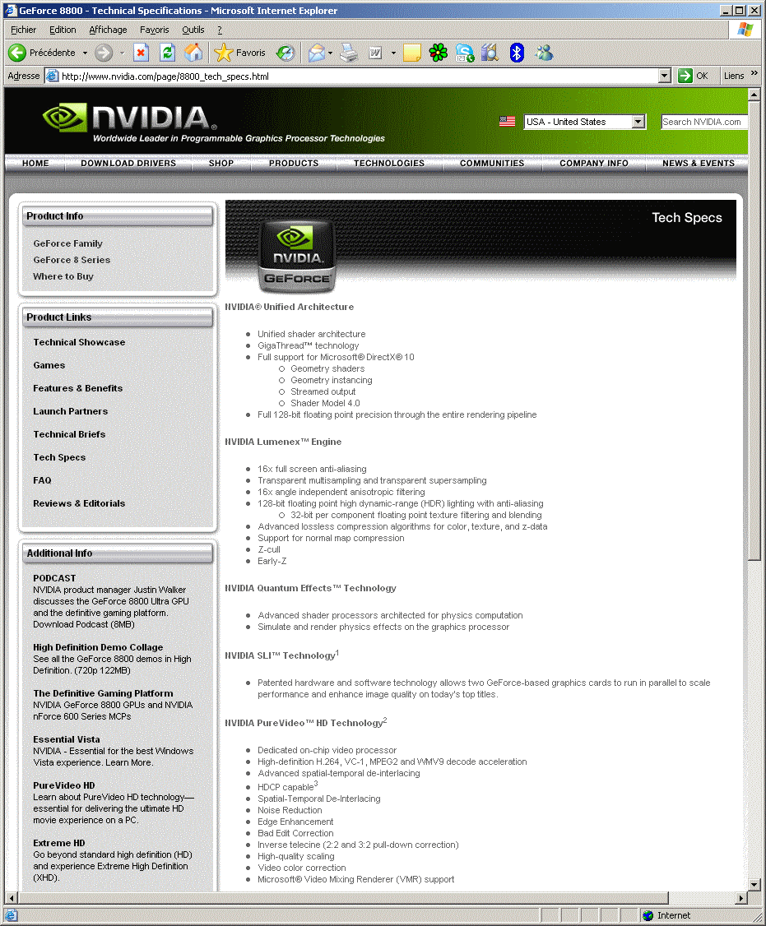Open the Favoris star panel
The width and height of the screenshot is (766, 926).
pos(240,53)
